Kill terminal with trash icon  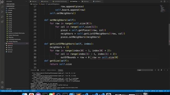pyautogui.click(x=161, y=70)
